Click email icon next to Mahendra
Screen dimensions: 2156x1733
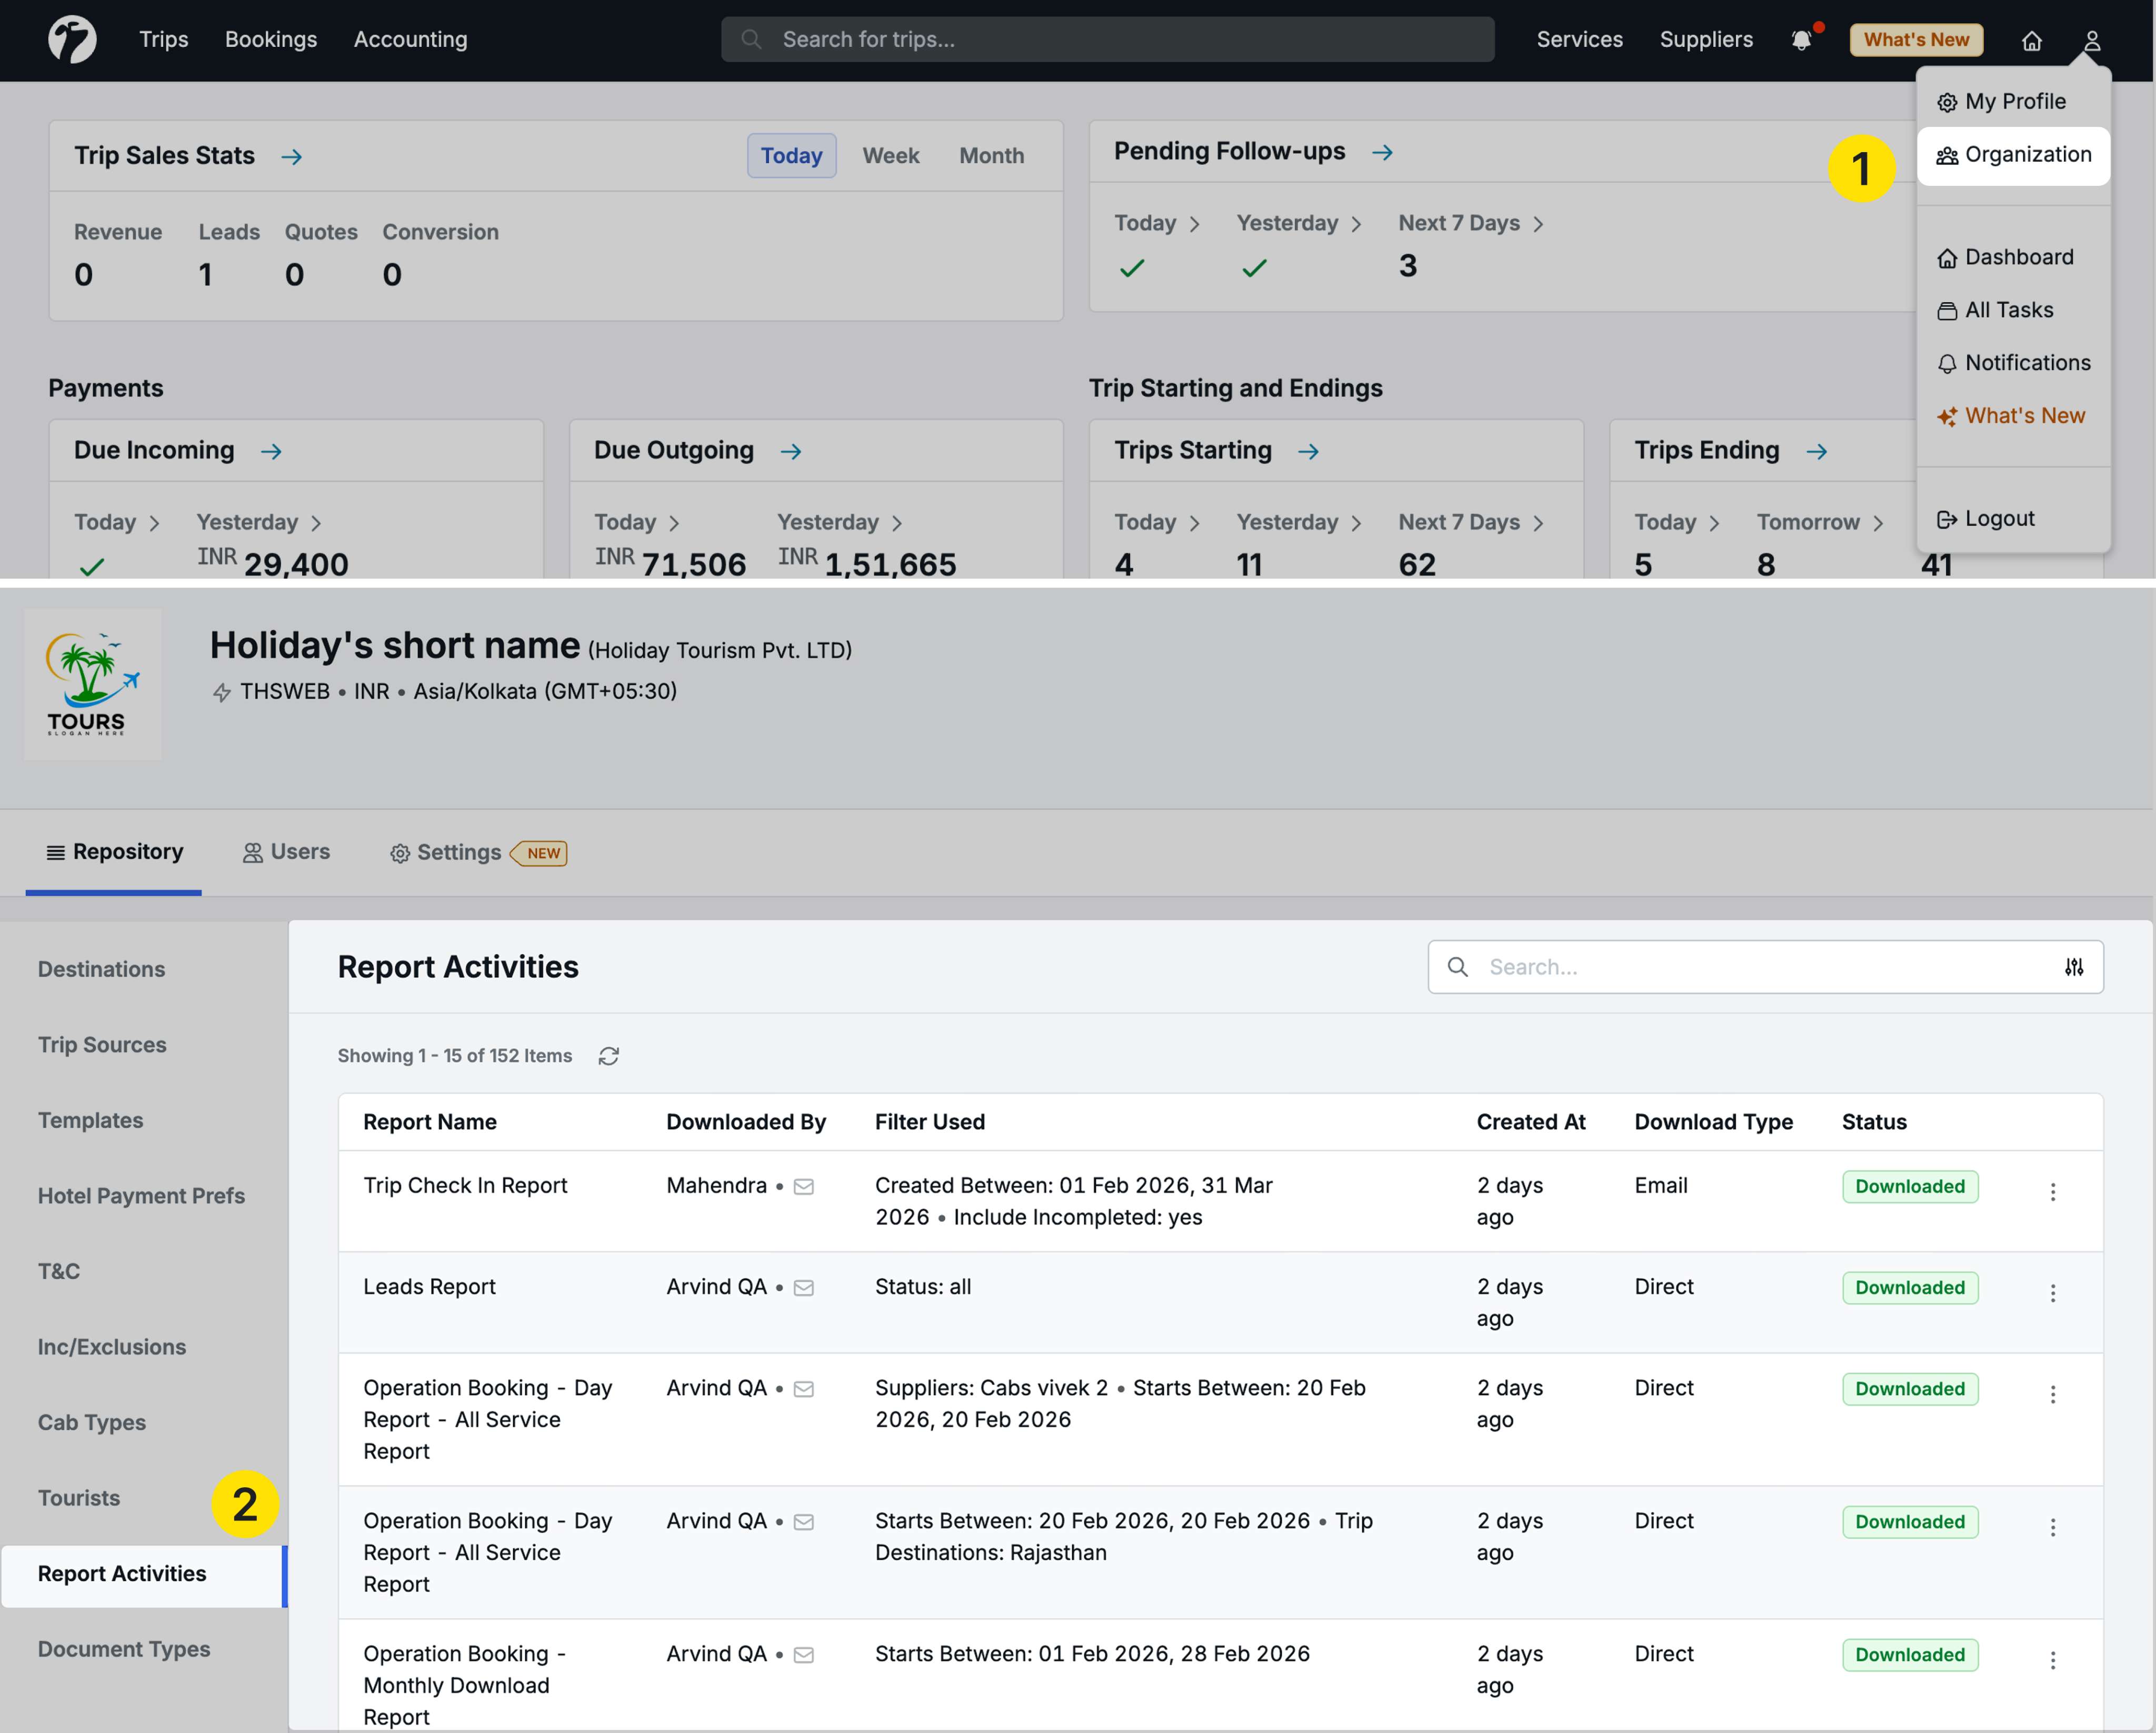point(803,1187)
